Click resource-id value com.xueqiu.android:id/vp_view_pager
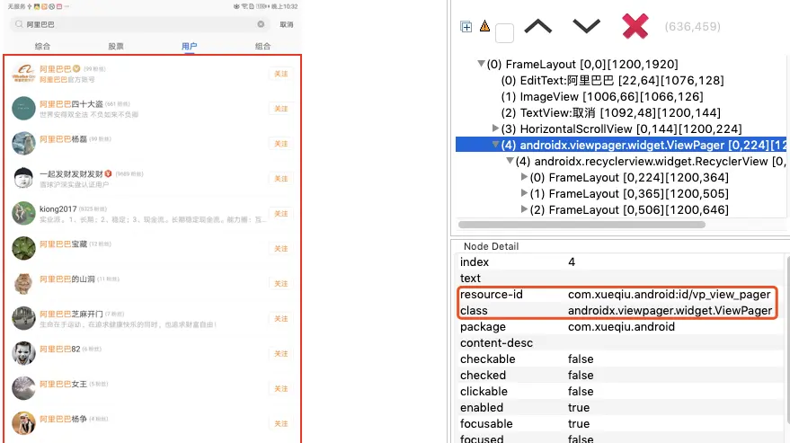This screenshot has height=443, width=790. (669, 295)
